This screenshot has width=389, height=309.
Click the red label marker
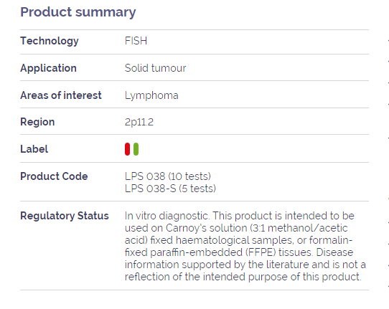point(127,149)
